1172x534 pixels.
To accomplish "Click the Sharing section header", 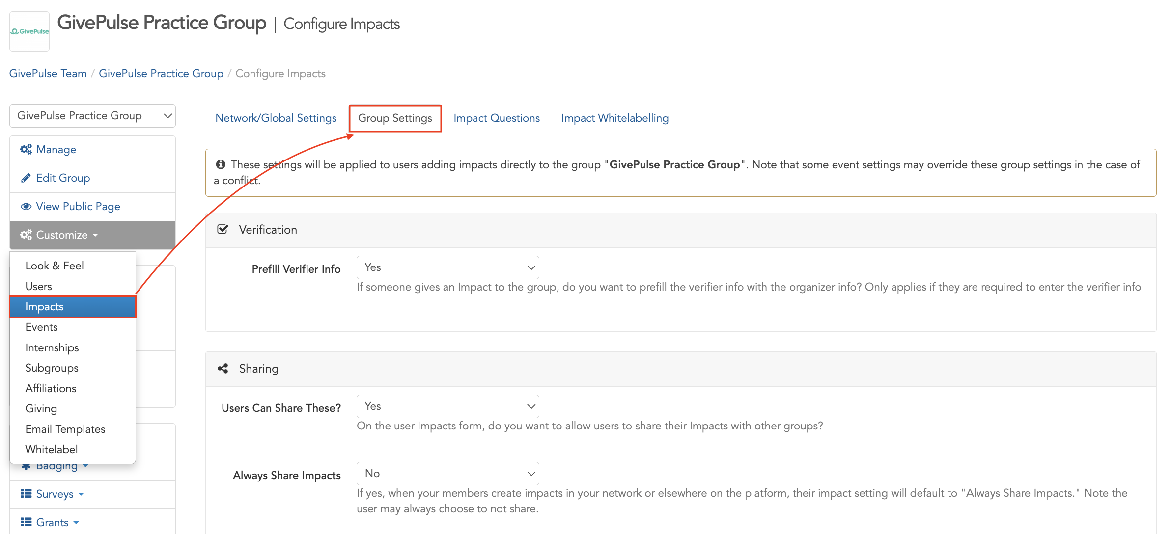I will [x=681, y=369].
